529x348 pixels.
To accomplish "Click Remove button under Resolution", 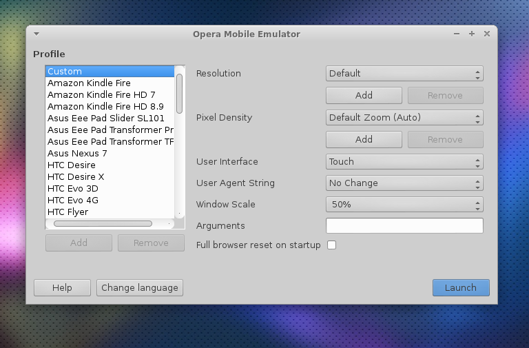I will point(446,96).
